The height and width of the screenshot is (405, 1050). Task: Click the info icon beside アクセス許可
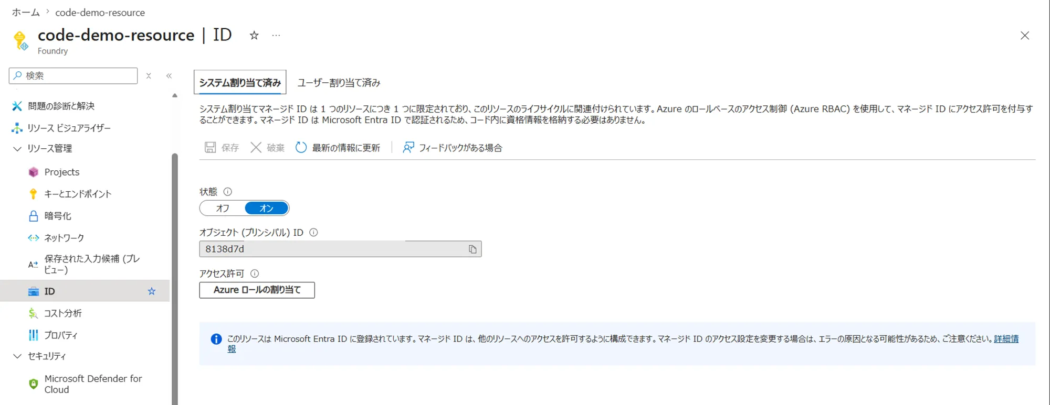click(x=255, y=273)
